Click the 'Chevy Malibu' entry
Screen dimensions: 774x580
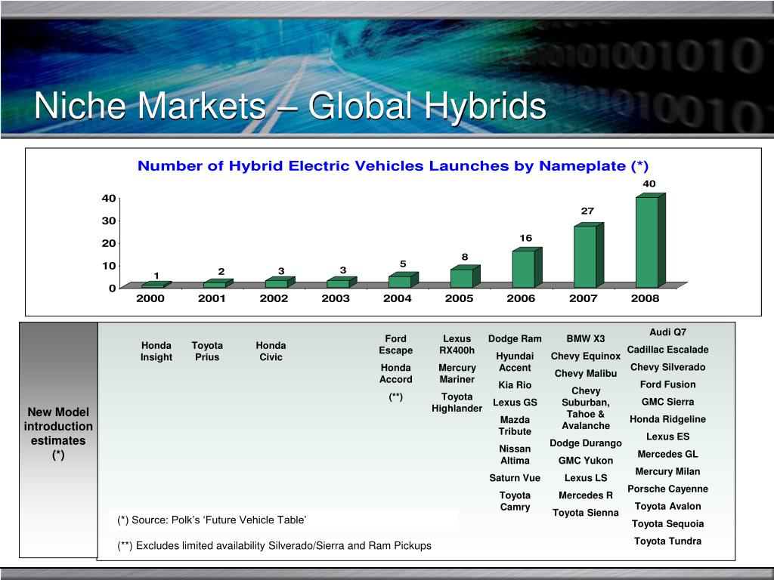(586, 373)
